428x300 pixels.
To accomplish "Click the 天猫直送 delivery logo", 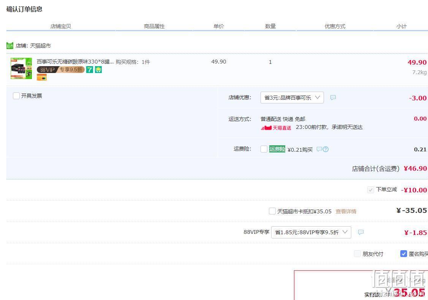I will coord(276,128).
